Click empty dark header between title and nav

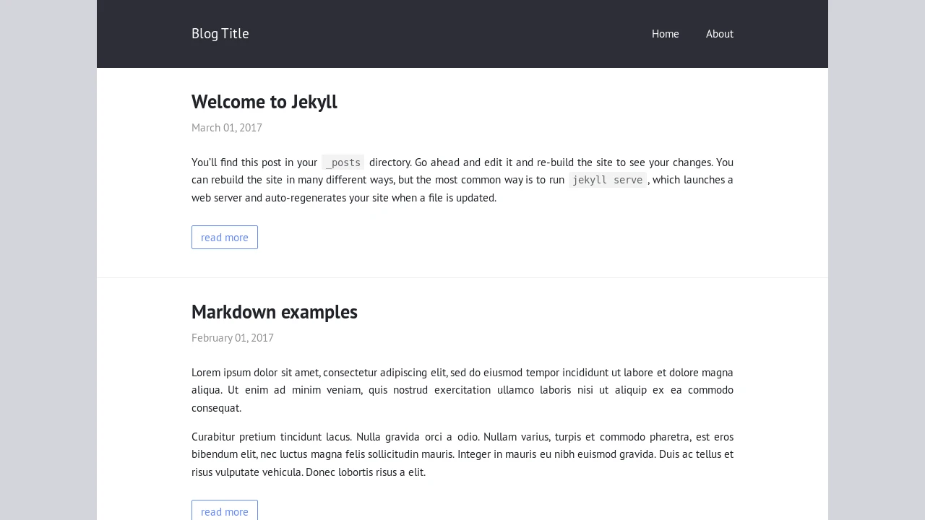pos(448,34)
